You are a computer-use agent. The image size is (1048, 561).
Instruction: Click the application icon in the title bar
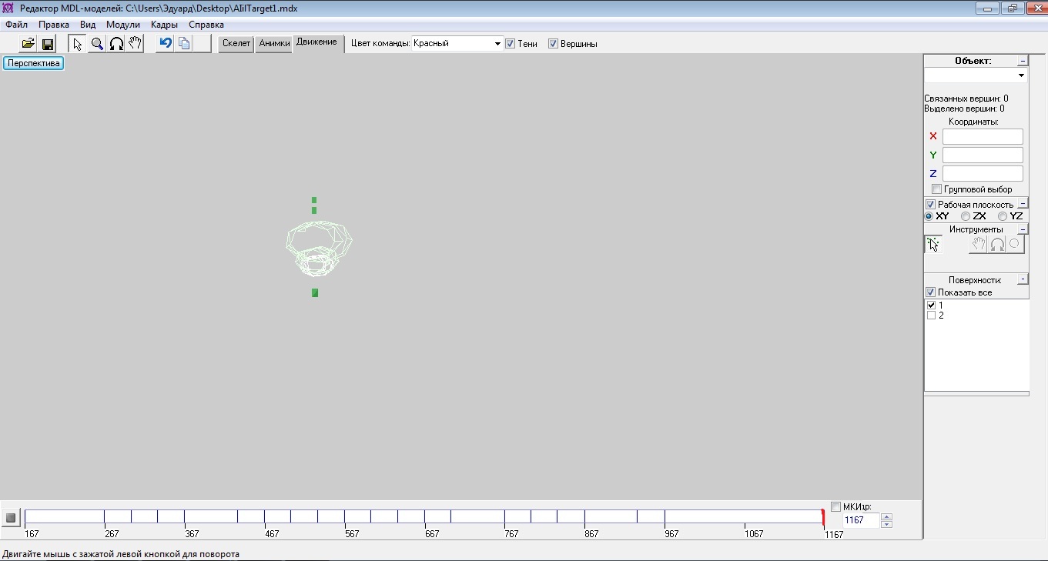tap(9, 8)
